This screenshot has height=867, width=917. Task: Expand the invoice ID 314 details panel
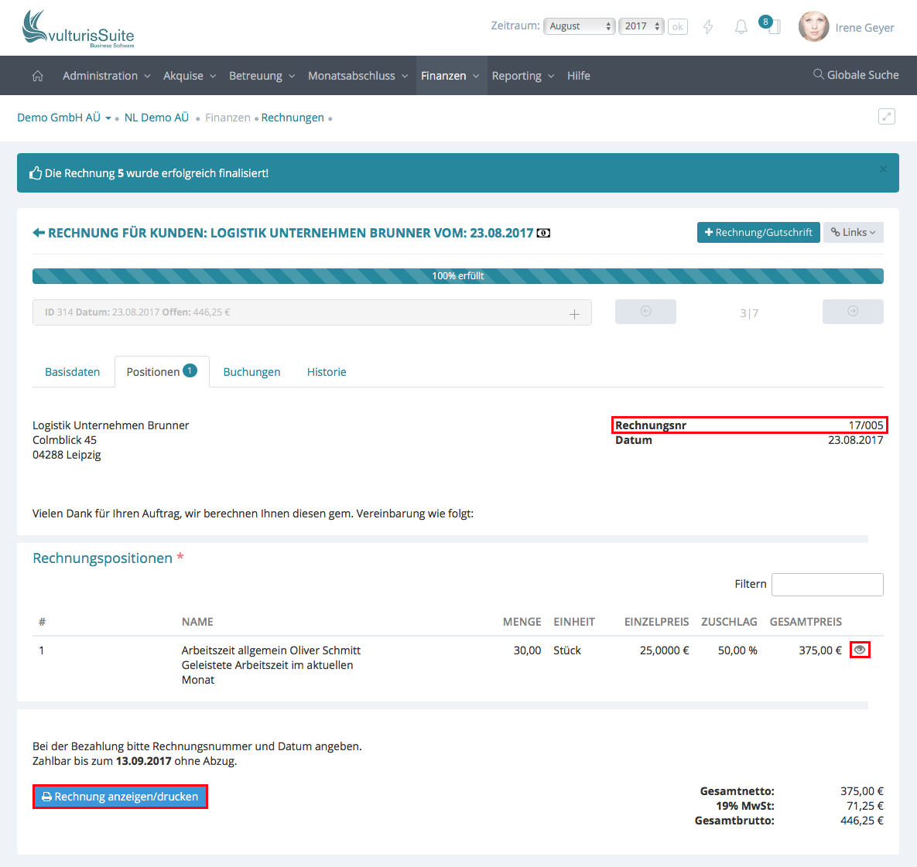(574, 313)
